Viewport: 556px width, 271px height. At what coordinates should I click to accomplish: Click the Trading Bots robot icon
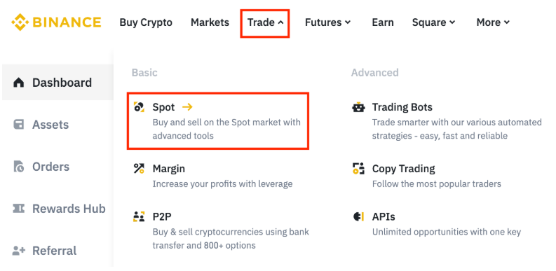tap(358, 107)
